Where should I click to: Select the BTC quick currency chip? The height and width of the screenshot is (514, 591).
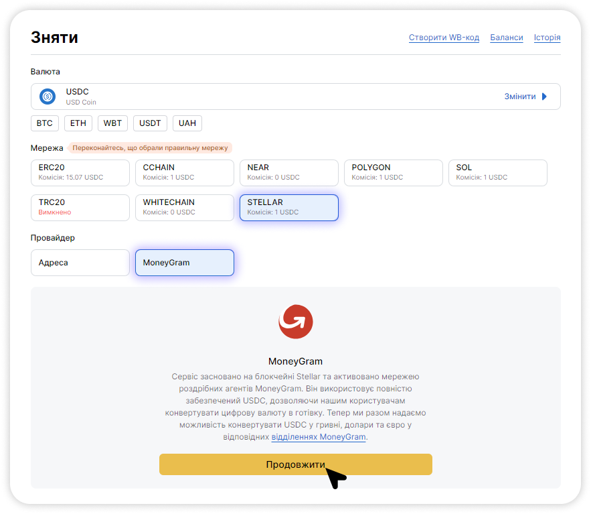pyautogui.click(x=45, y=123)
